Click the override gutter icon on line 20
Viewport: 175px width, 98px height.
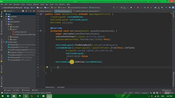(x=41, y=31)
